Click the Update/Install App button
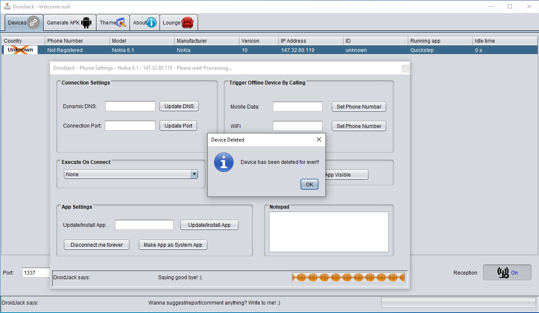 pyautogui.click(x=209, y=225)
